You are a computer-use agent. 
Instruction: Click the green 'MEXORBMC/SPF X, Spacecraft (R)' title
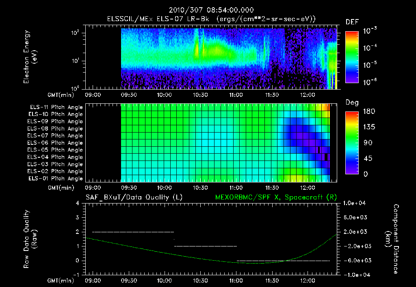tap(276, 197)
